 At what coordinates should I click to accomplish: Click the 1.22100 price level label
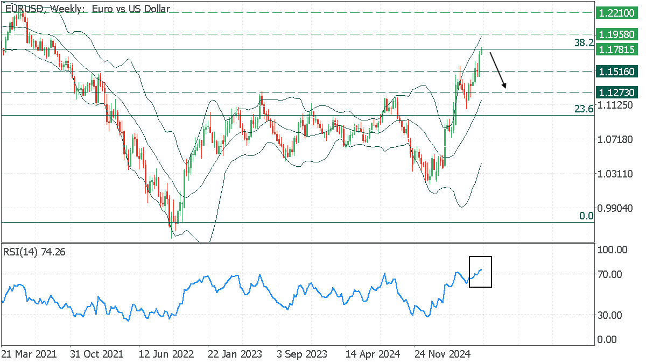coord(617,12)
